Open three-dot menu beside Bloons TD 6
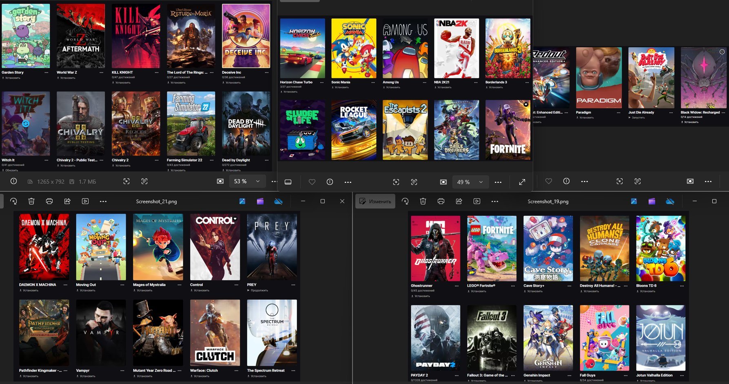 click(682, 286)
